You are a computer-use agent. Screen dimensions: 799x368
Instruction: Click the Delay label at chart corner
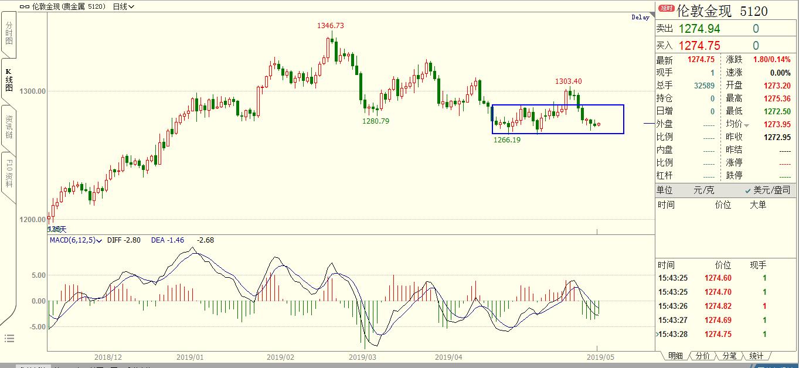pyautogui.click(x=640, y=17)
